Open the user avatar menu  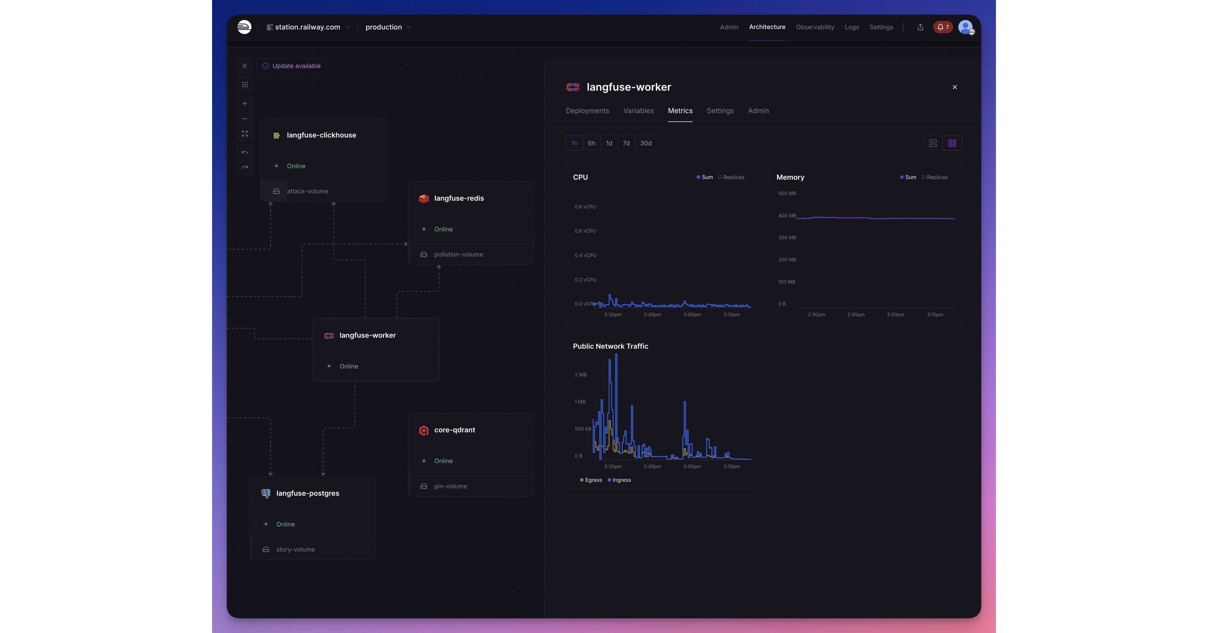[x=966, y=27]
